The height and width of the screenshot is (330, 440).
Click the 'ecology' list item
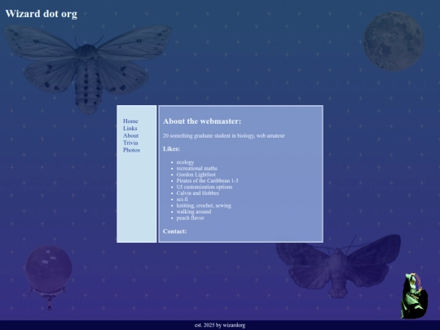pyautogui.click(x=185, y=162)
